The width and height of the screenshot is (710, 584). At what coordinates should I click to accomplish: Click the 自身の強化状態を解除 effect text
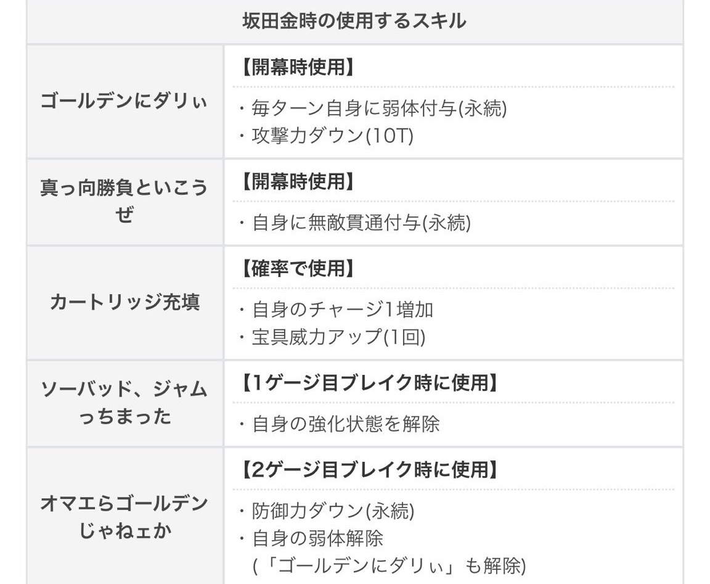pos(340,424)
